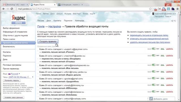Go back with the browser back arrow
The image size is (181, 102).
click(x=4, y=9)
